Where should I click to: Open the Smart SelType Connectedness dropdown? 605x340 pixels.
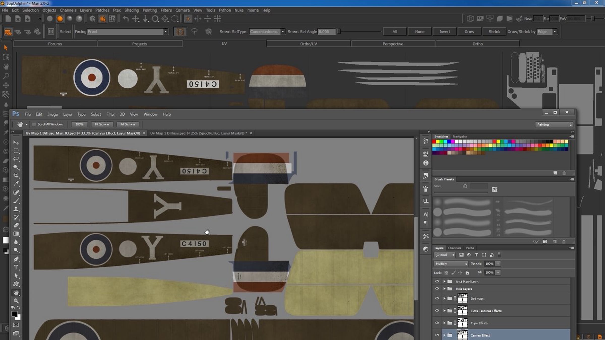click(267, 32)
